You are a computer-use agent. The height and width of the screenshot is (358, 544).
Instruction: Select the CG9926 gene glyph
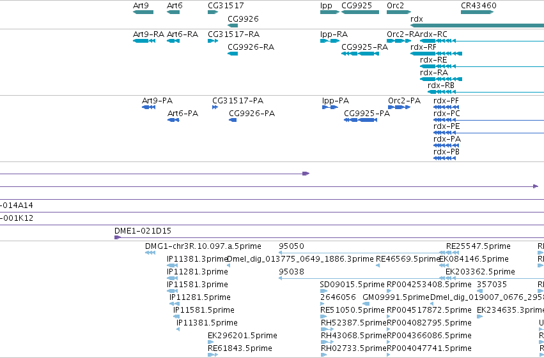pos(233,26)
